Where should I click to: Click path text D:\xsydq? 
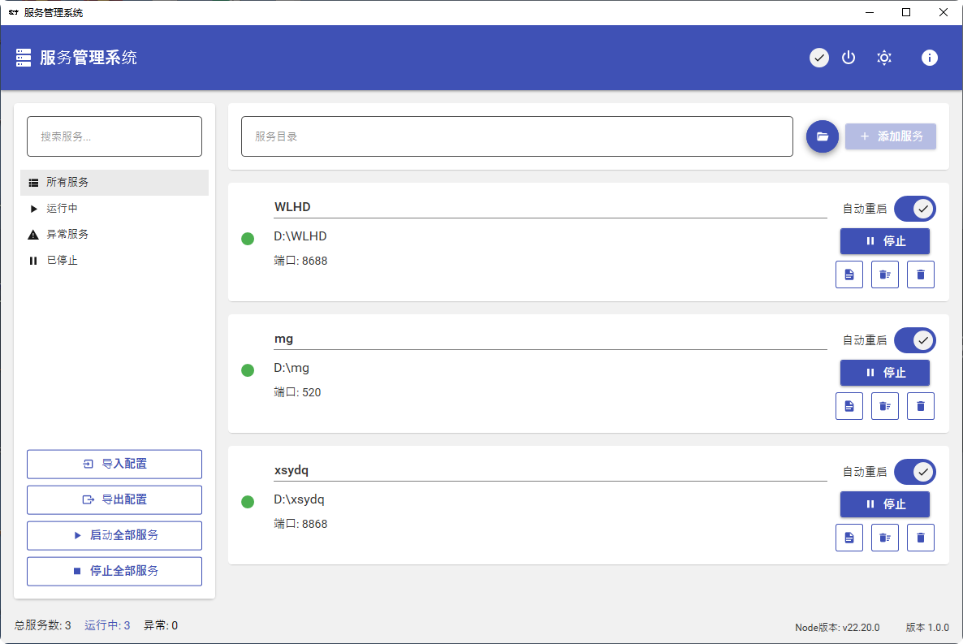coord(299,499)
